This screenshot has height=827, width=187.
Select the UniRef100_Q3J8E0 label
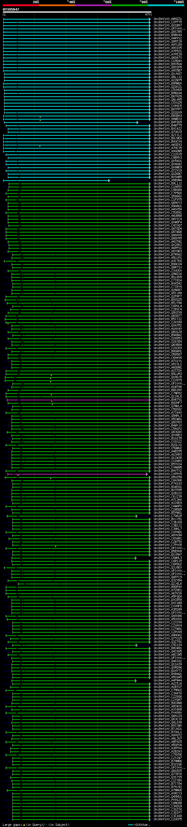click(x=167, y=568)
